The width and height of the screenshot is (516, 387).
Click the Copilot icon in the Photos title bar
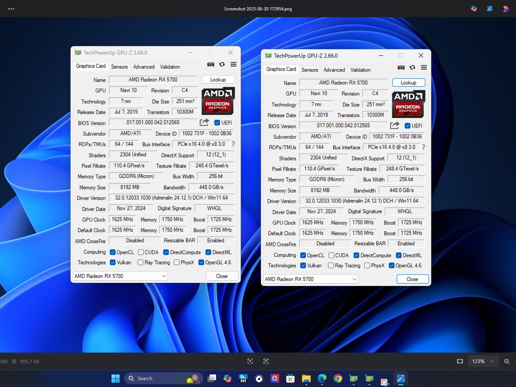click(x=474, y=9)
